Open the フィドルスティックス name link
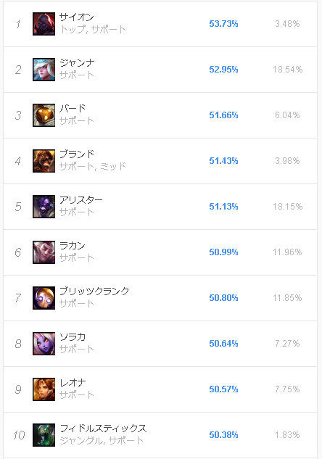Screen dimensions: 322x459 tap(103, 428)
